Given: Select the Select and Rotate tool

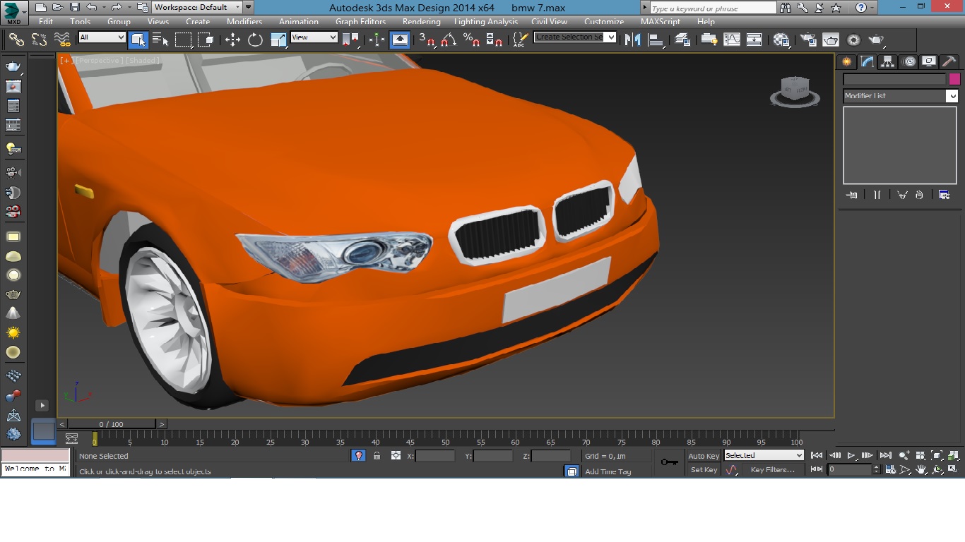Looking at the screenshot, I should pyautogui.click(x=255, y=40).
